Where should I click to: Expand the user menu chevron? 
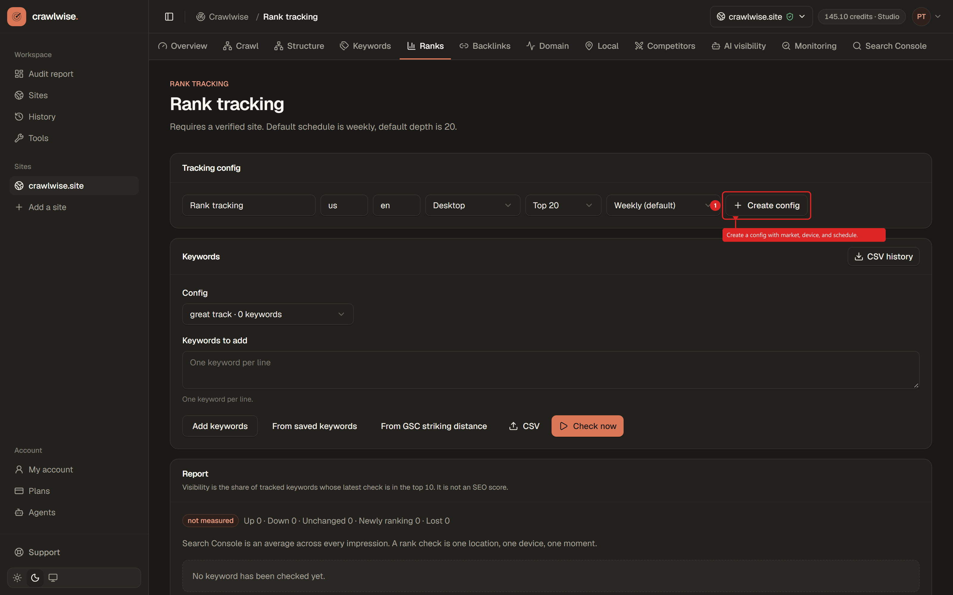click(938, 17)
